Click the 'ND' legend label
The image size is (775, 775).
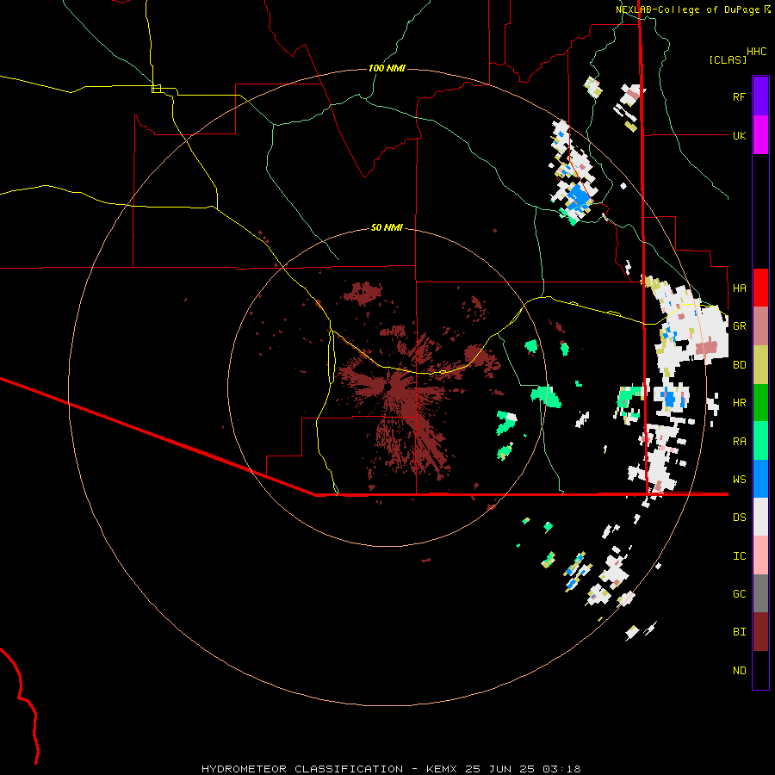click(739, 670)
